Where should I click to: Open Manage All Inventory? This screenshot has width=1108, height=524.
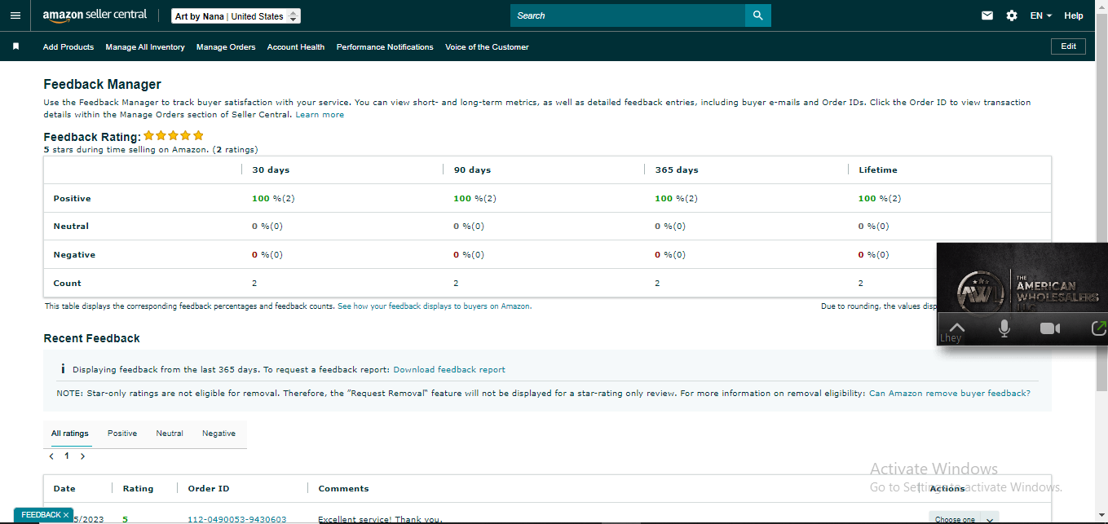[x=145, y=47]
